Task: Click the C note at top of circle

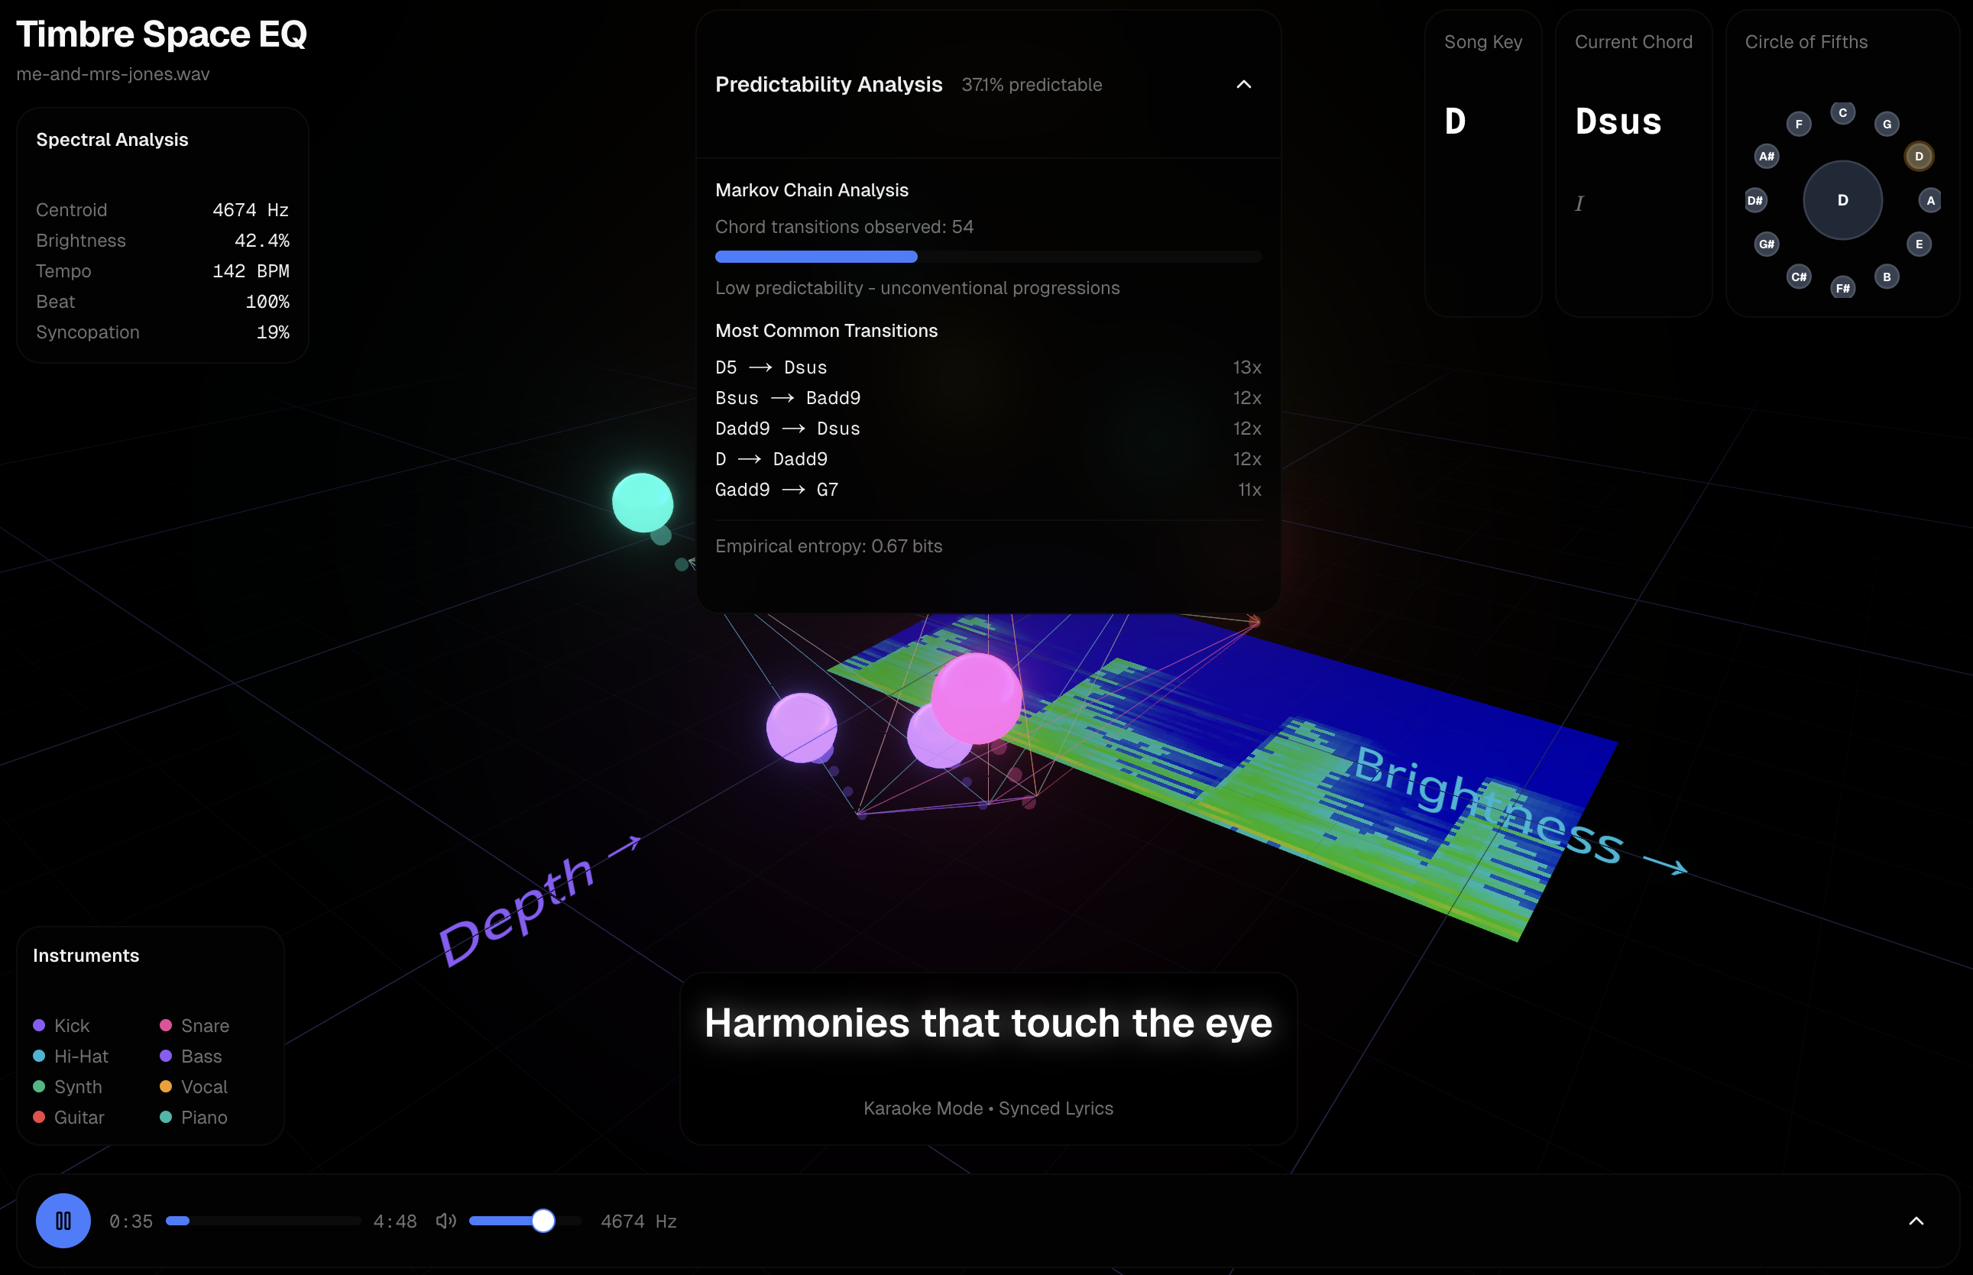Action: 1842,112
